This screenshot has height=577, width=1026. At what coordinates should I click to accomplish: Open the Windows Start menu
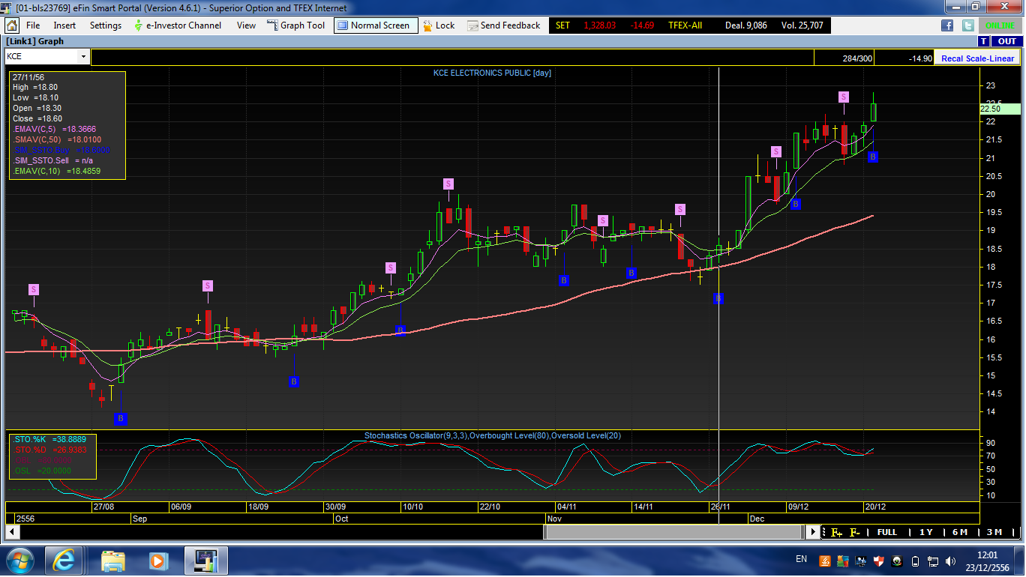pyautogui.click(x=19, y=561)
